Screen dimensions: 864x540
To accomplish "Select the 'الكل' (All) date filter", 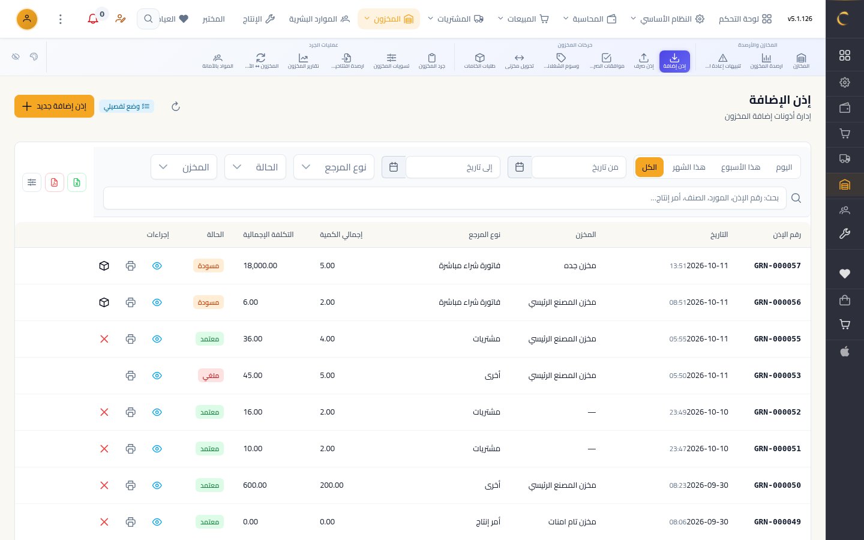I will [649, 167].
